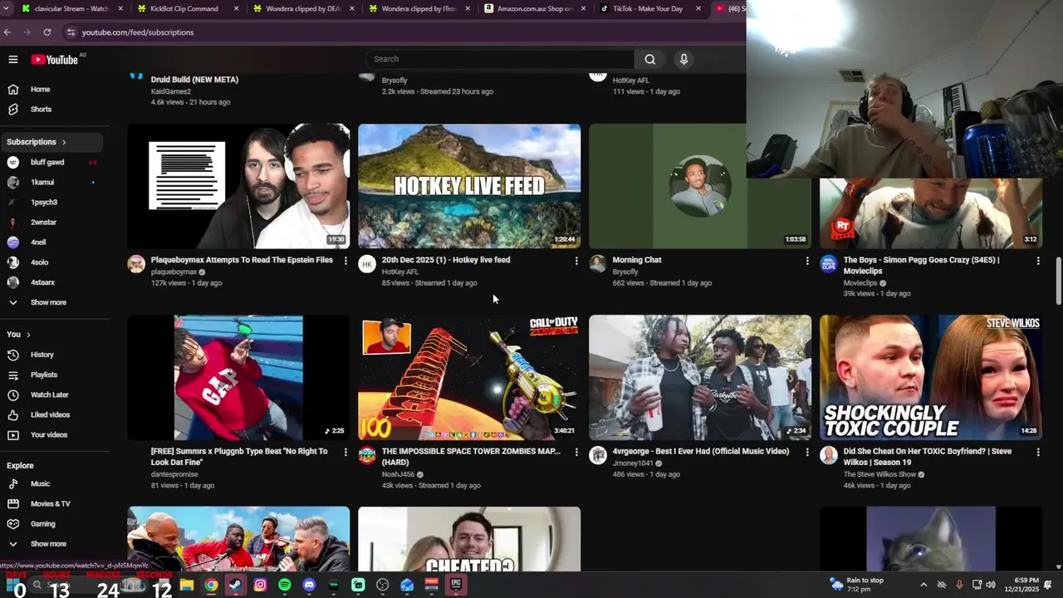This screenshot has height=598, width=1063.
Task: Open Shockingly Toxic Couple video thumbnail
Action: 931,377
